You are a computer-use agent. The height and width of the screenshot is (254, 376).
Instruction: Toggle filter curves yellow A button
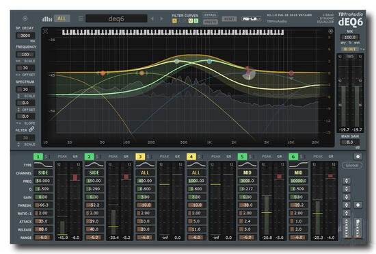[174, 21]
